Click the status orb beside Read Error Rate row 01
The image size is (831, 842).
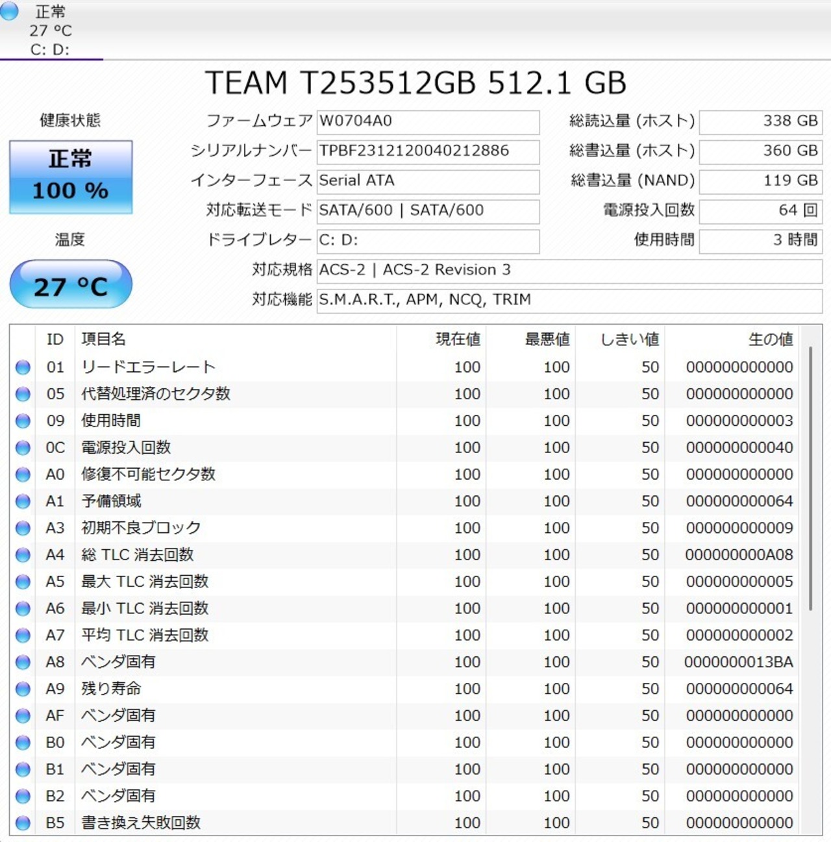point(23,367)
